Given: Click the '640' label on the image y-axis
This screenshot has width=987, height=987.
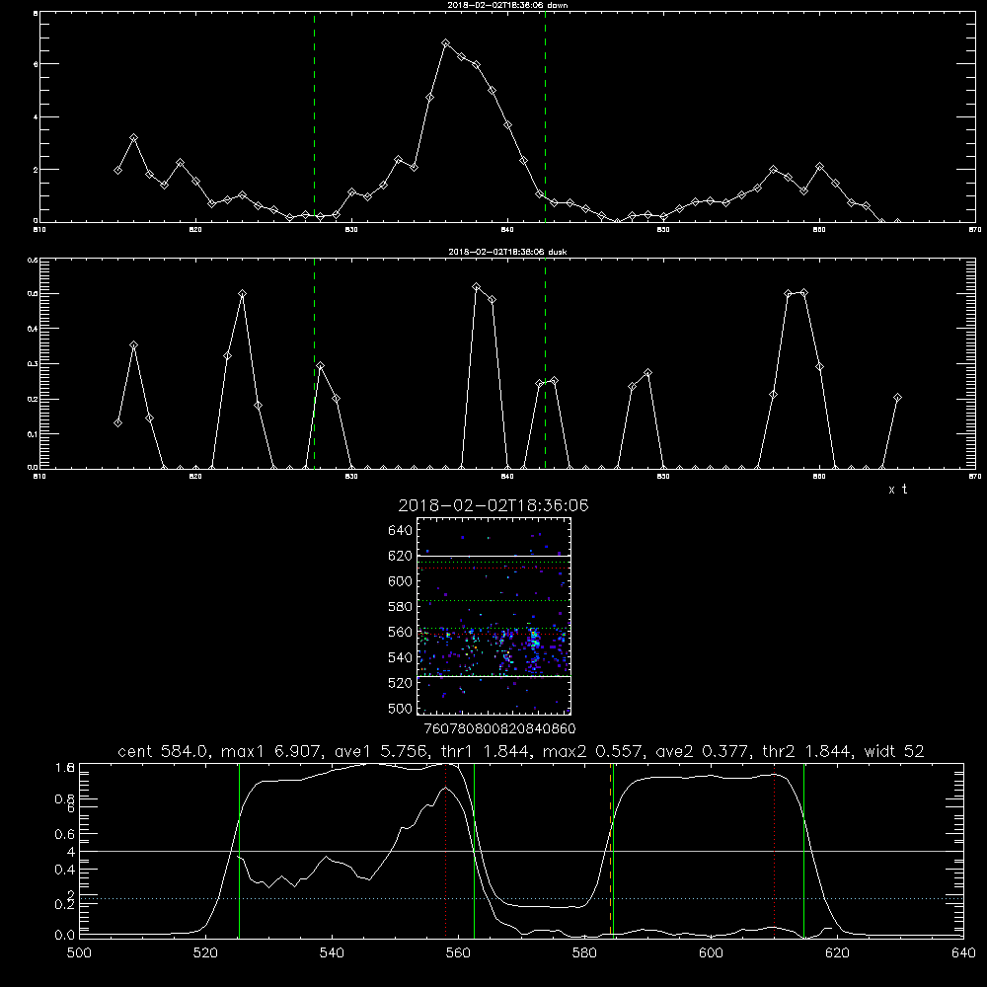Looking at the screenshot, I should 401,531.
